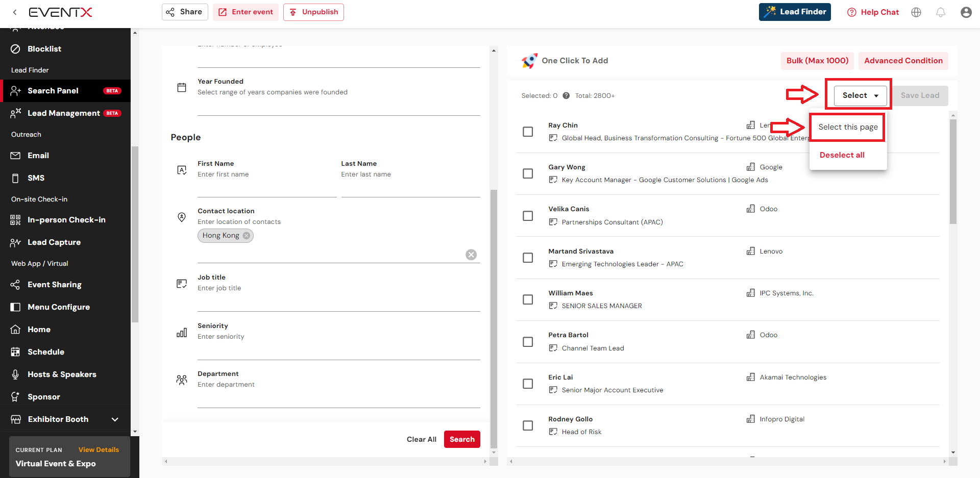Tick the checkbox for William Maes
Viewport: 980px width, 478px height.
tap(528, 299)
